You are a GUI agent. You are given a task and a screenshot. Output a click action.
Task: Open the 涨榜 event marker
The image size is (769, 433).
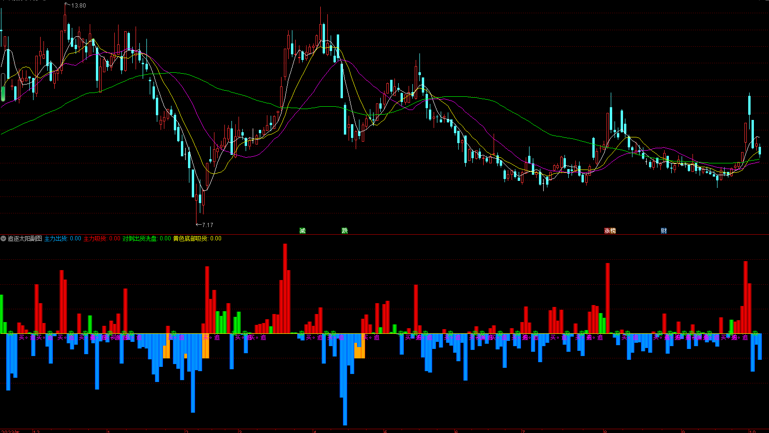pos(610,231)
